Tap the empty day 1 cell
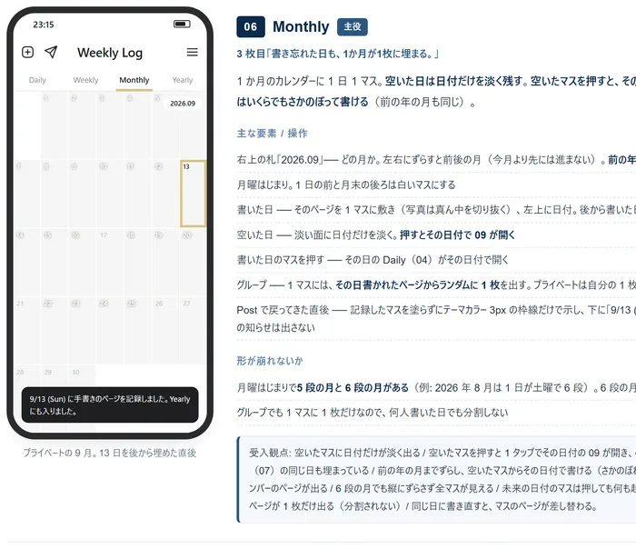The image size is (636, 549). coord(55,125)
